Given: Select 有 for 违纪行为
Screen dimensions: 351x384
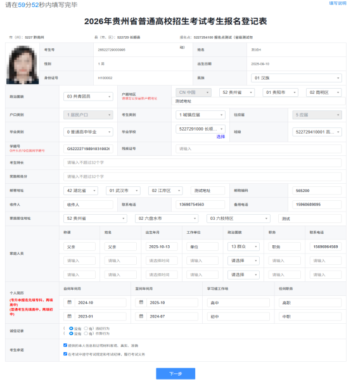Looking at the screenshot, I should coord(86,328).
